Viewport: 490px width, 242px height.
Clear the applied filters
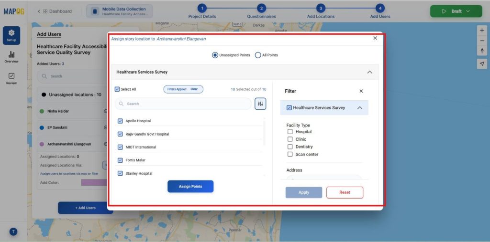194,89
